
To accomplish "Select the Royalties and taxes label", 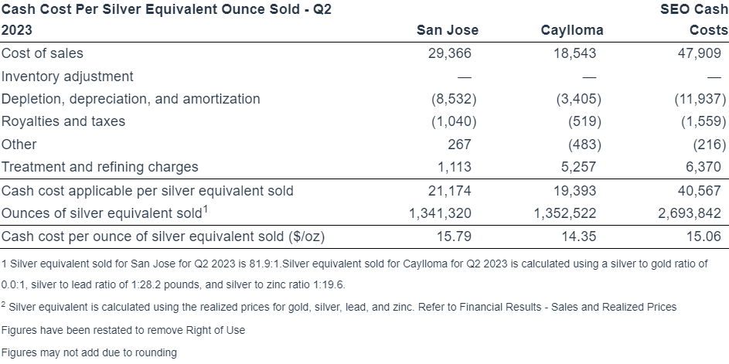I will [x=63, y=121].
